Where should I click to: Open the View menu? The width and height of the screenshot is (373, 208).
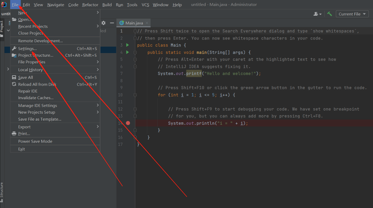[x=38, y=5]
